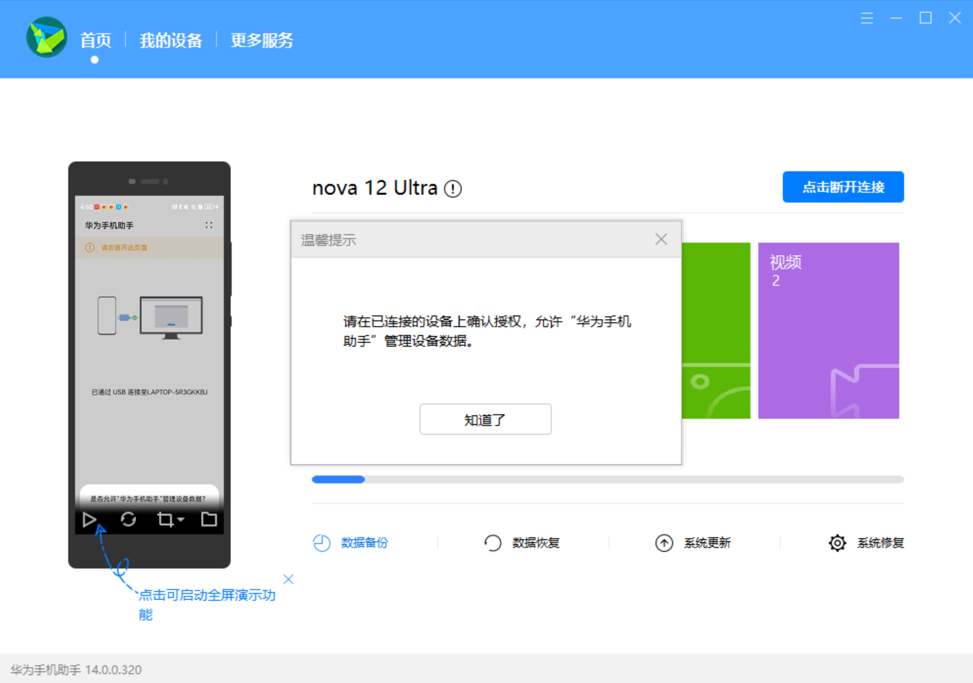The image size is (973, 683).
Task: Open the green photos tile
Action: [716, 331]
